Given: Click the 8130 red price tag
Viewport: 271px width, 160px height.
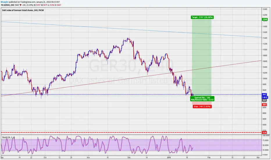Looking at the screenshot, I should click(x=264, y=132).
